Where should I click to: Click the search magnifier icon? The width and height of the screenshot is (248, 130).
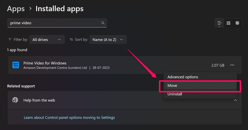coord(103,23)
